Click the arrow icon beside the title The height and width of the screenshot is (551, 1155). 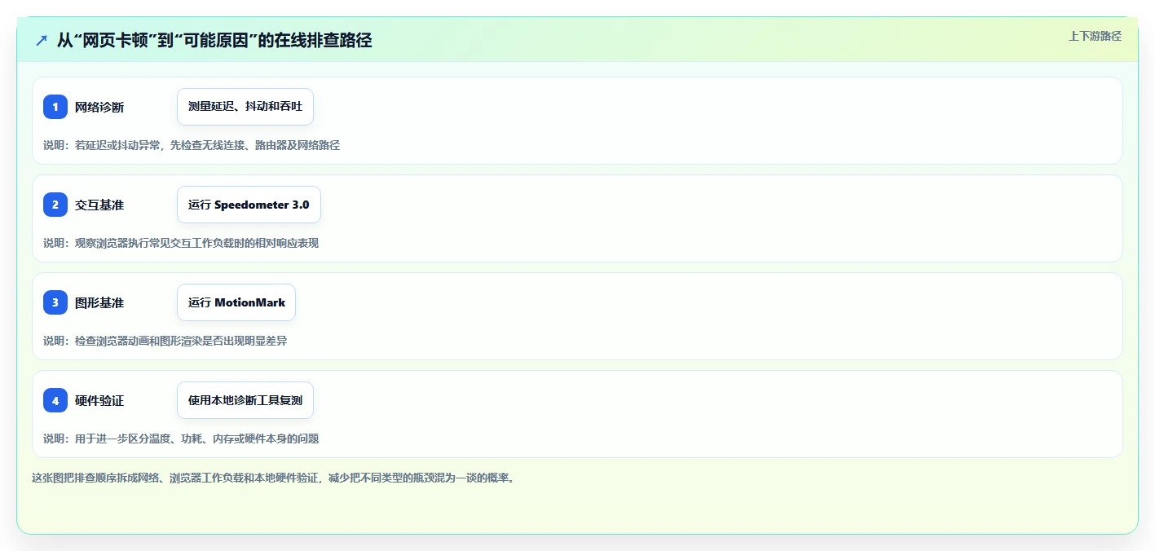point(42,40)
